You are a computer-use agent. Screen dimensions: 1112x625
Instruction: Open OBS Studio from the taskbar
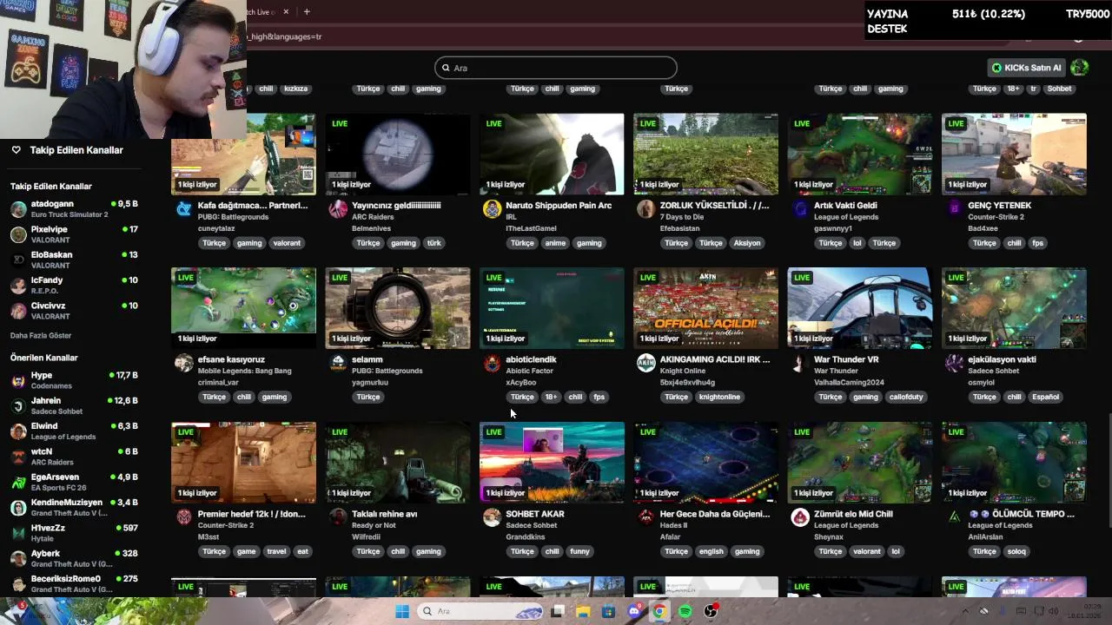711,611
